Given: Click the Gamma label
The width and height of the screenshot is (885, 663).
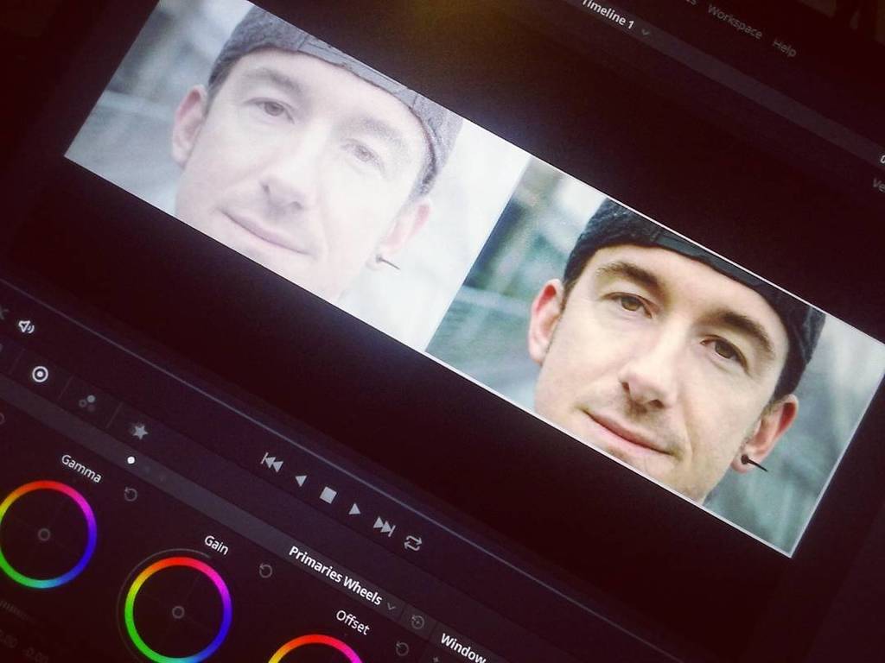Looking at the screenshot, I should pos(81,469).
